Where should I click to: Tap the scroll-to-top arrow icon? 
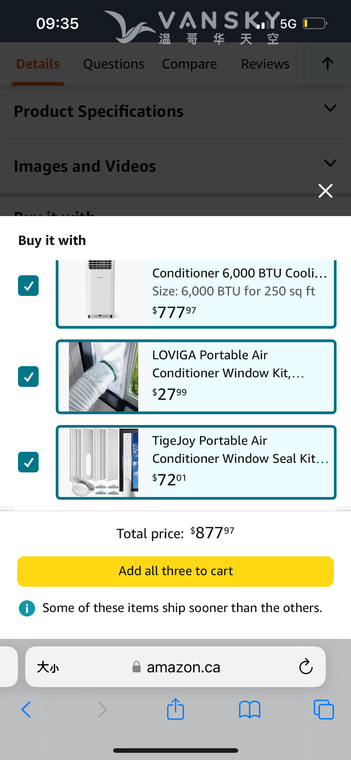pyautogui.click(x=327, y=64)
